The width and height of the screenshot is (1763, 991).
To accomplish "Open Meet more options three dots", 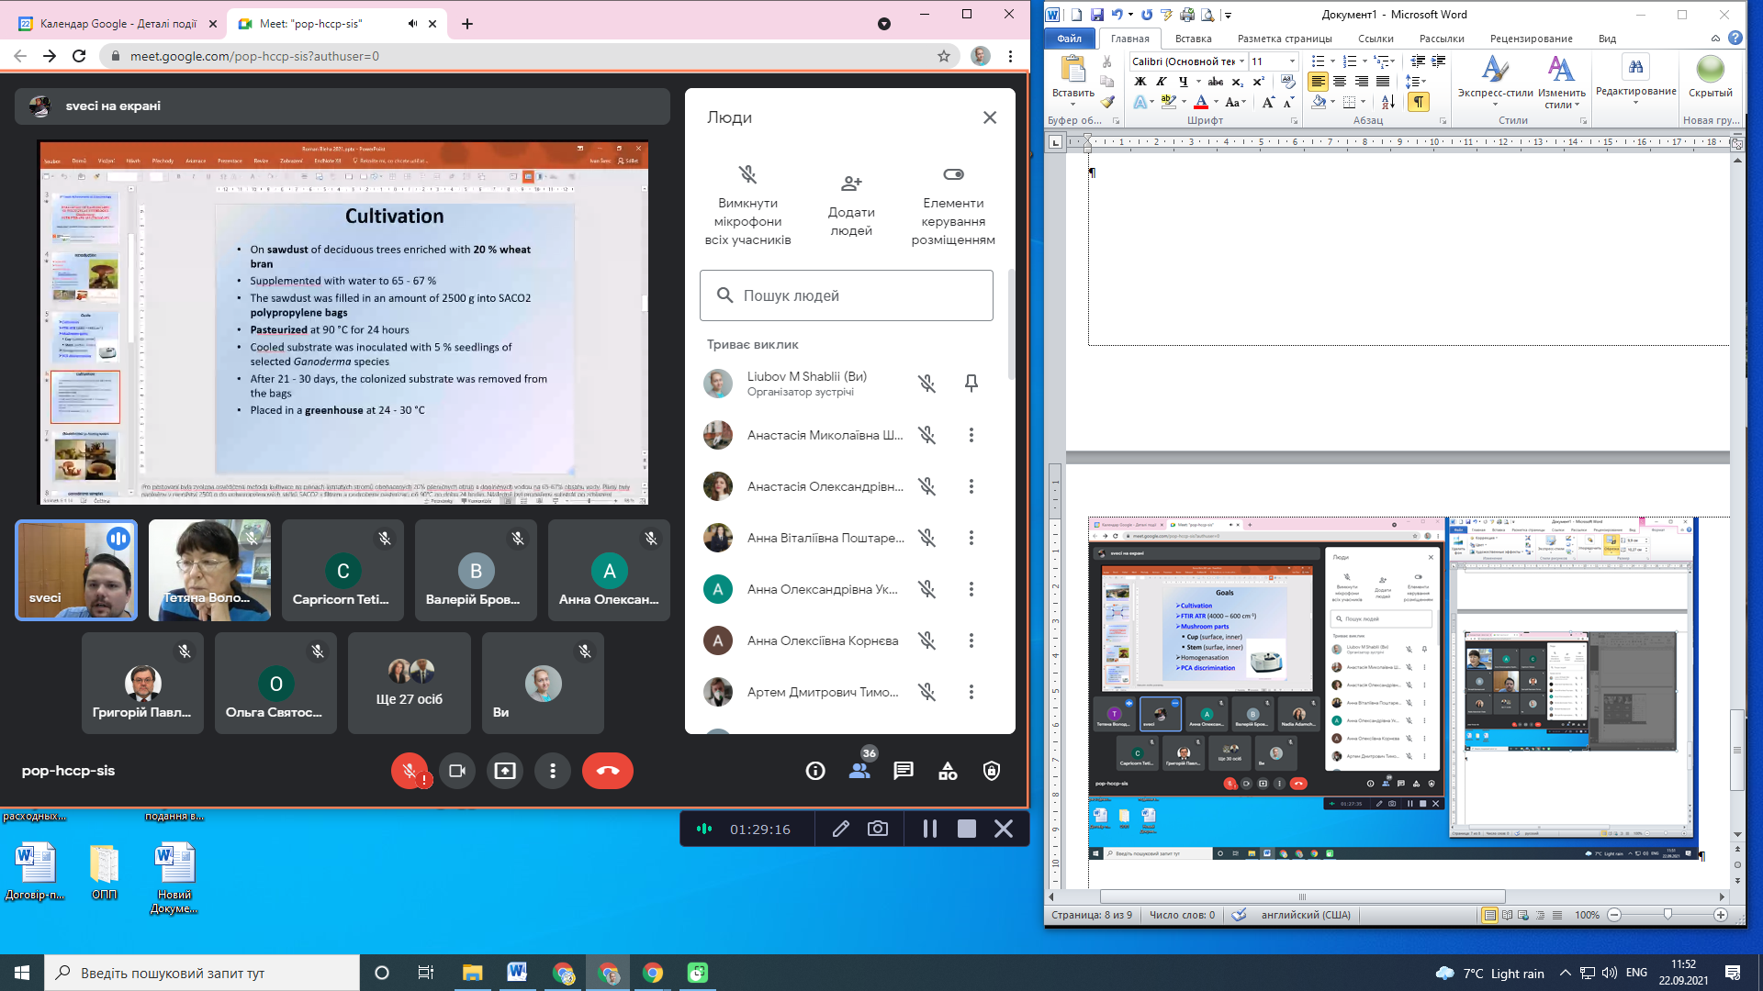I will [553, 771].
